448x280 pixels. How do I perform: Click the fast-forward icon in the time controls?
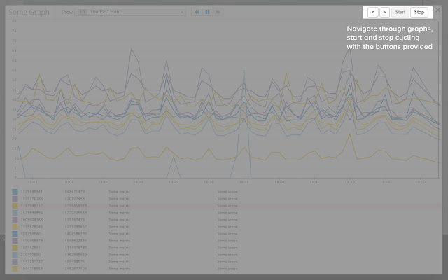(x=218, y=12)
